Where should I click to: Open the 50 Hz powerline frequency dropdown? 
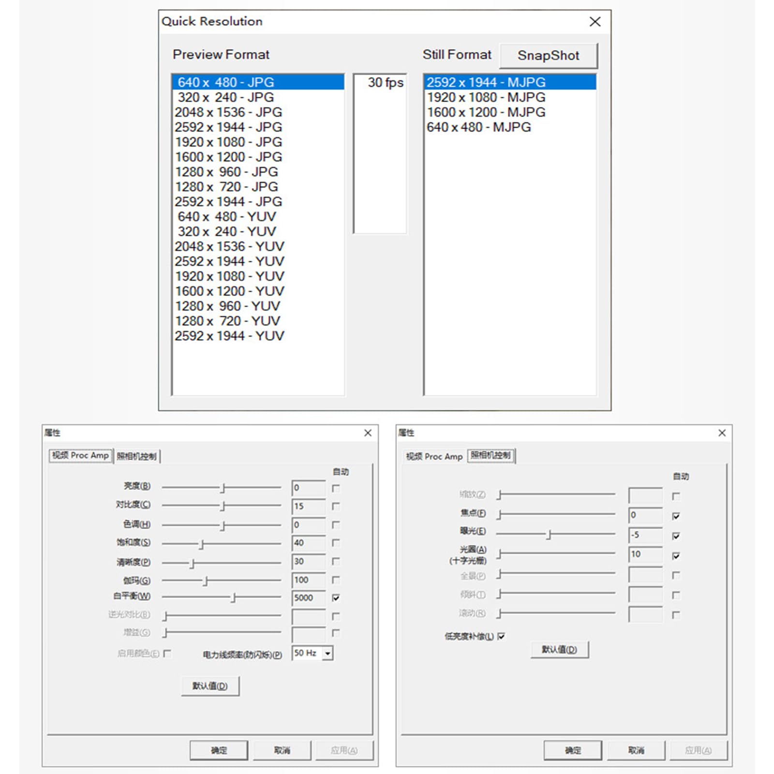(x=328, y=654)
